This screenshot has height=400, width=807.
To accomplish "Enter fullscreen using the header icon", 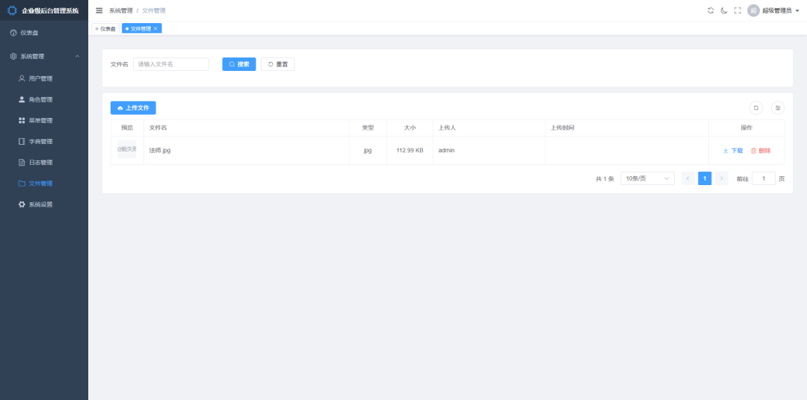I will click(x=738, y=10).
